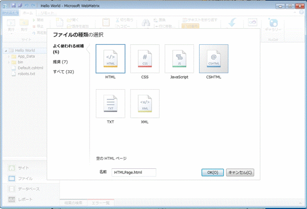Click the save icon in the title bar
The image size is (307, 209).
pyautogui.click(x=13, y=6)
